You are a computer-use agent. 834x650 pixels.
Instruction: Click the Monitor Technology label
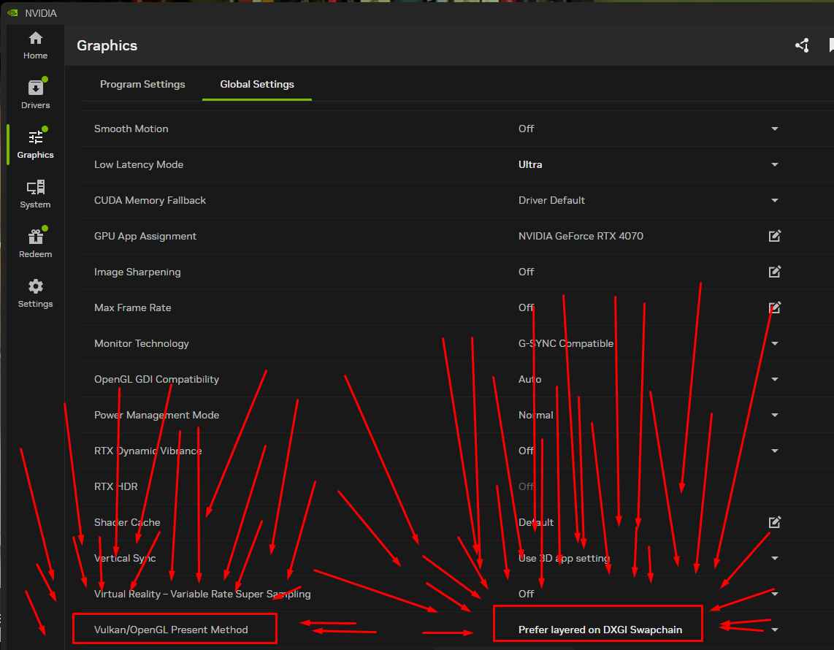point(141,343)
